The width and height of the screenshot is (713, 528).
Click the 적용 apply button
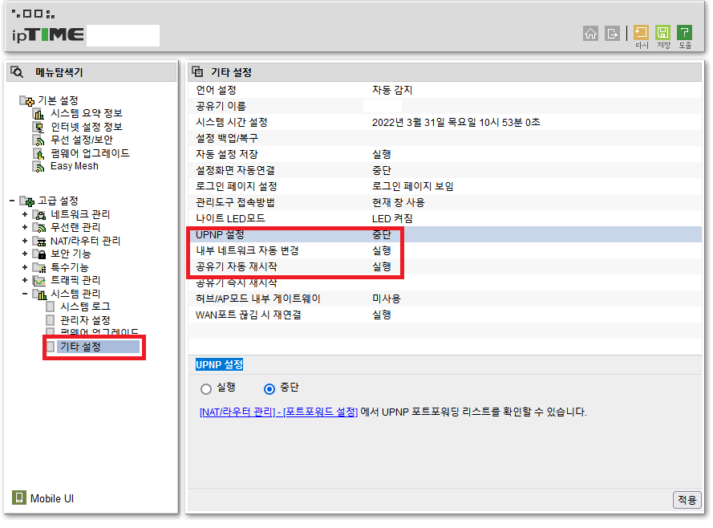point(687,500)
